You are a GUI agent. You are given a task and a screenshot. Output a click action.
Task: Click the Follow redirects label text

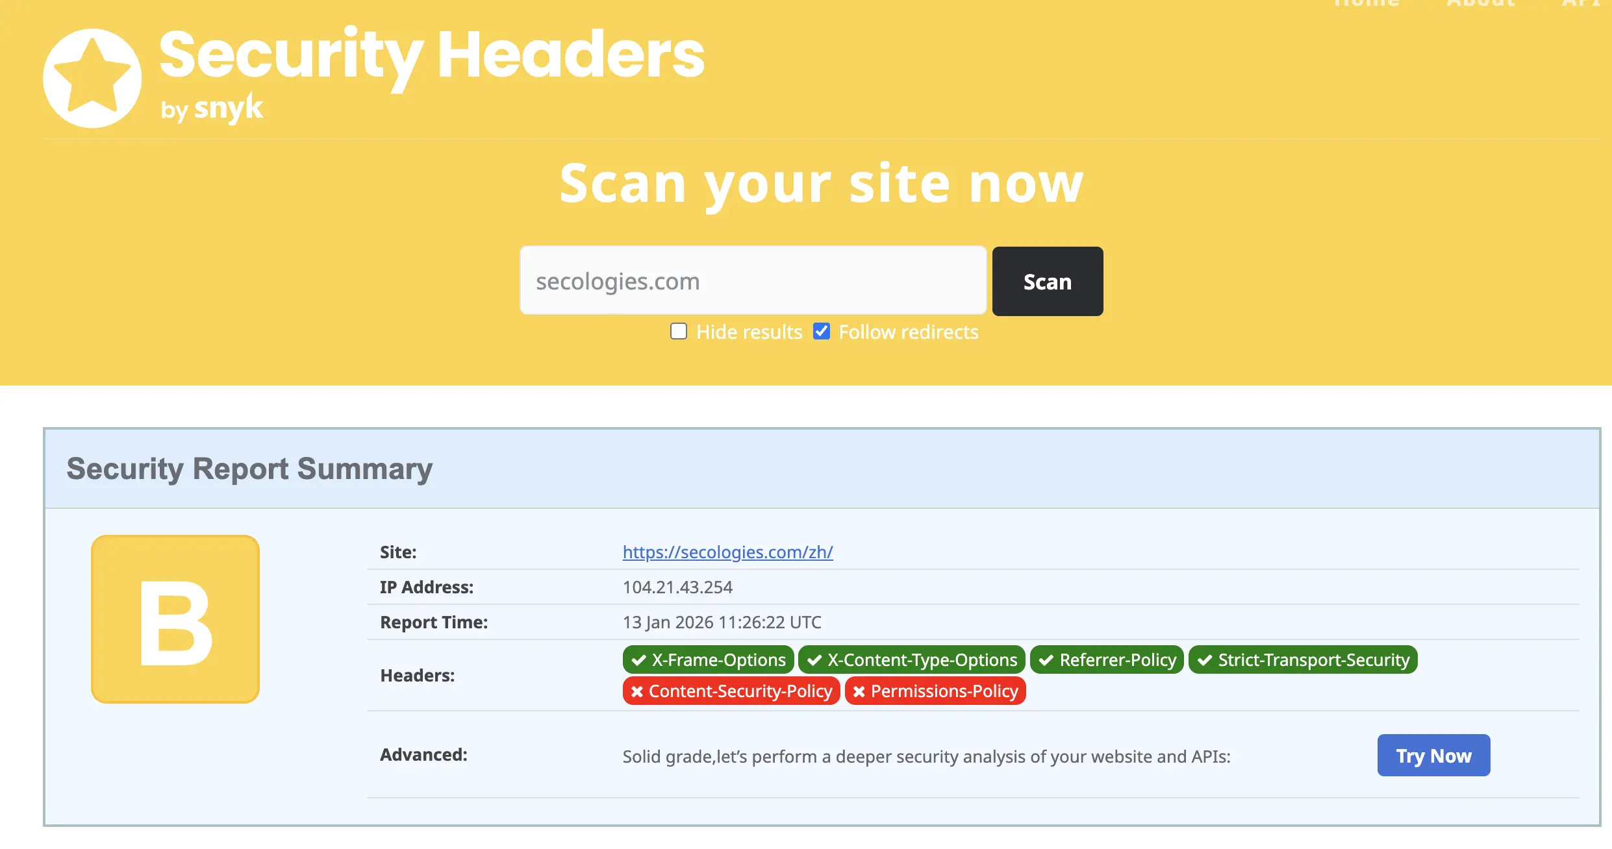pyautogui.click(x=909, y=332)
